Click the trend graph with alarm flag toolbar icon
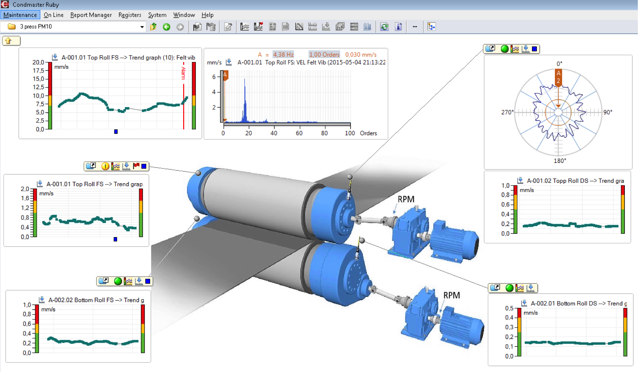This screenshot has height=372, width=638. click(x=258, y=27)
